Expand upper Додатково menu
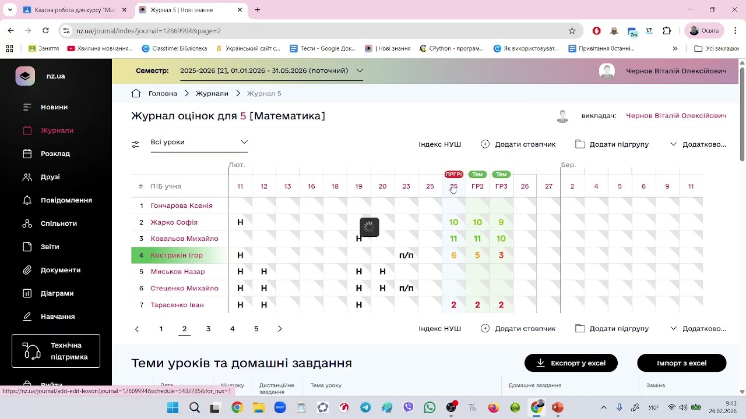 698,144
